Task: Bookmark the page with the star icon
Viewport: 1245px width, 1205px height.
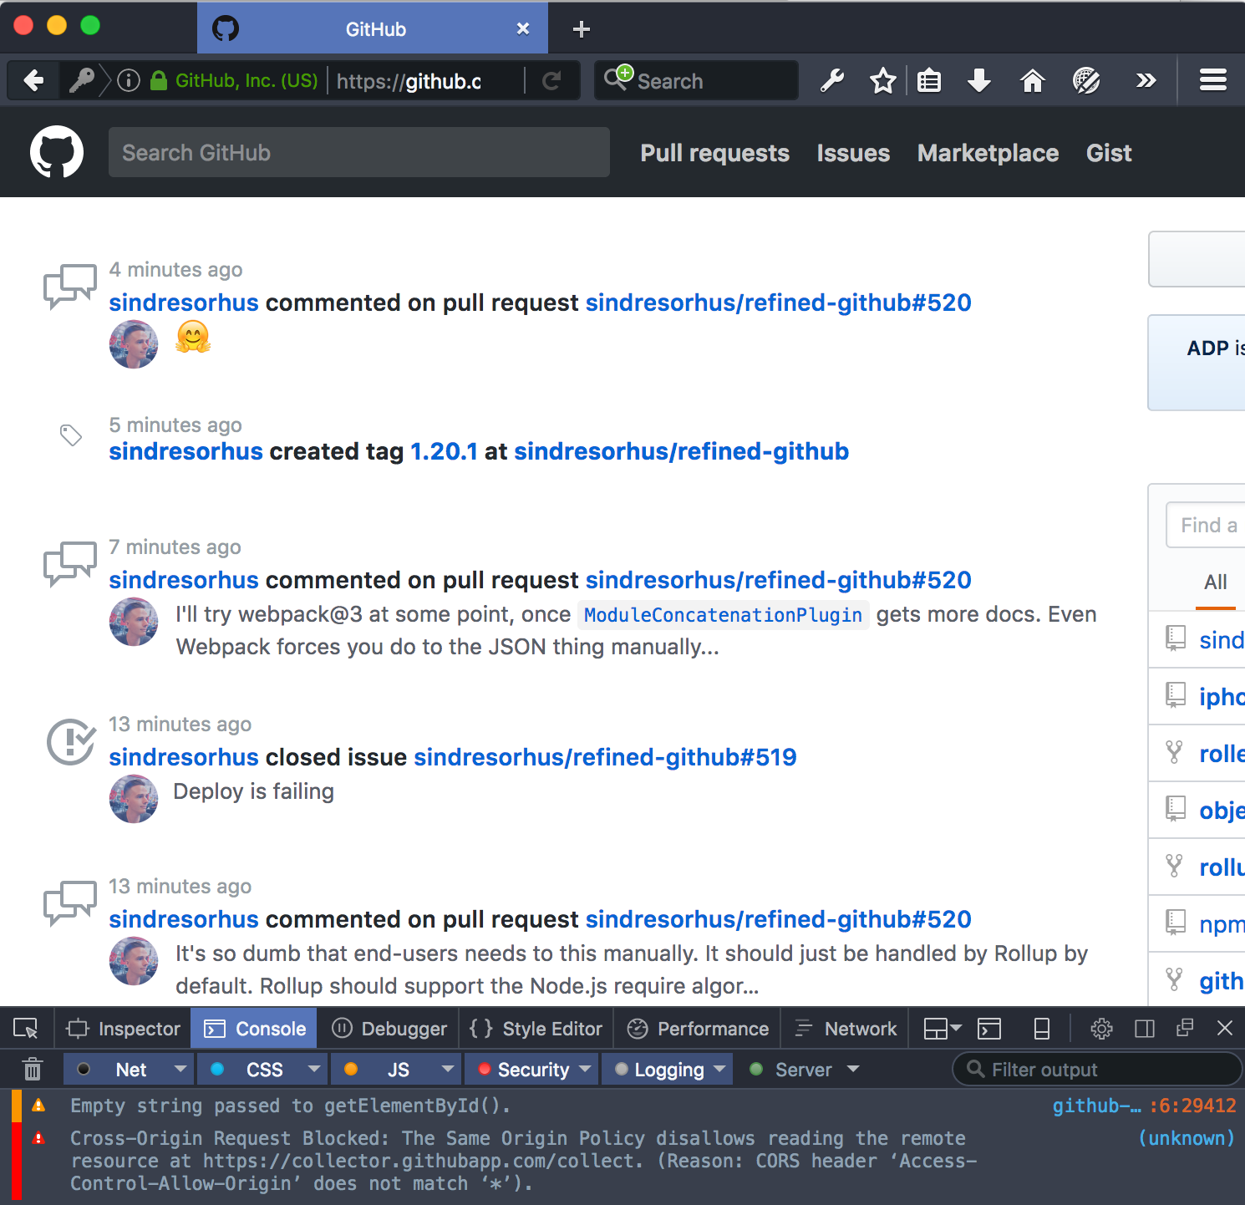Action: pos(882,80)
